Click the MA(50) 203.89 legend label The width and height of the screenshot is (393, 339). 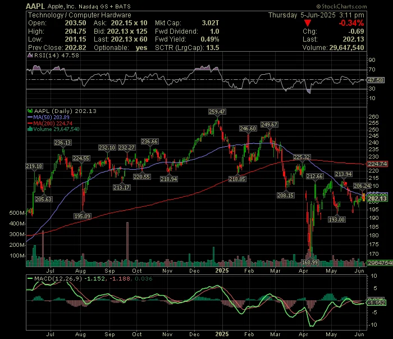52,117
